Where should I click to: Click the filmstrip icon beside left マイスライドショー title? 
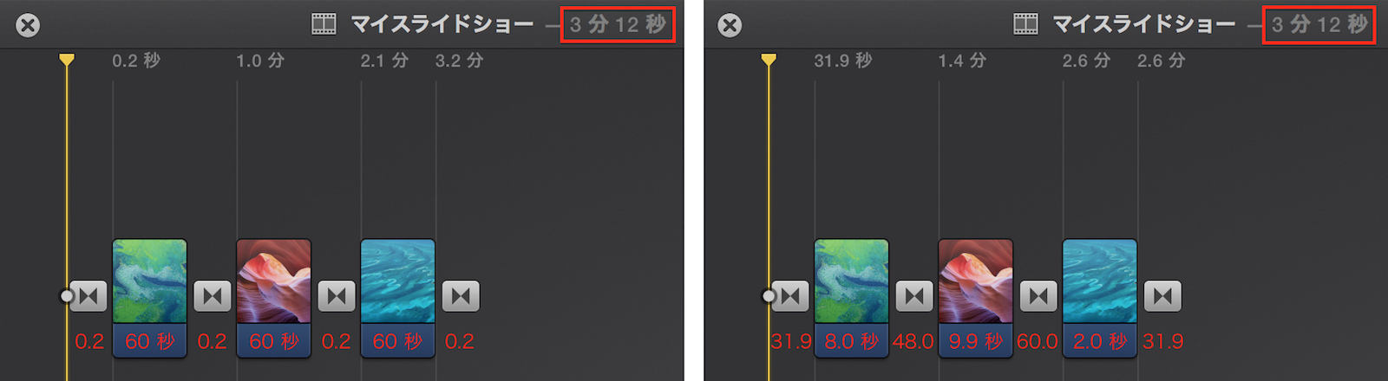coord(324,24)
